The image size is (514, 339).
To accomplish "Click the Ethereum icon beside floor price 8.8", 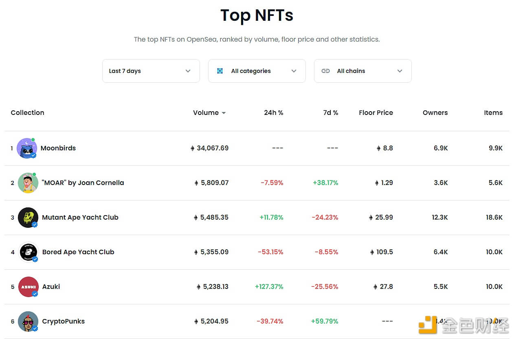I will pyautogui.click(x=378, y=148).
